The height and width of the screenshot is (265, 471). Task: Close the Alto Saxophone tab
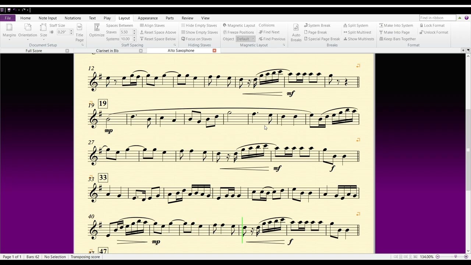click(x=214, y=50)
